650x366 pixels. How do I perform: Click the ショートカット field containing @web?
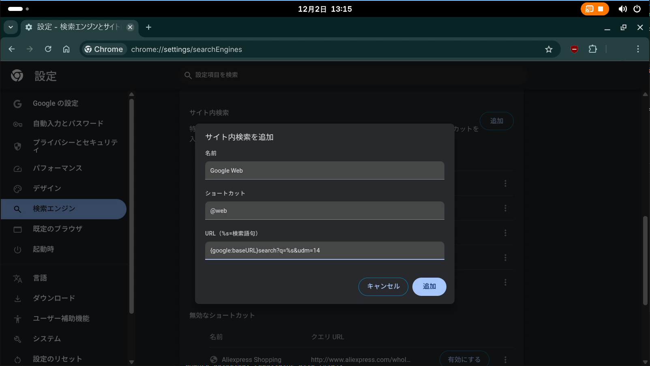point(324,211)
